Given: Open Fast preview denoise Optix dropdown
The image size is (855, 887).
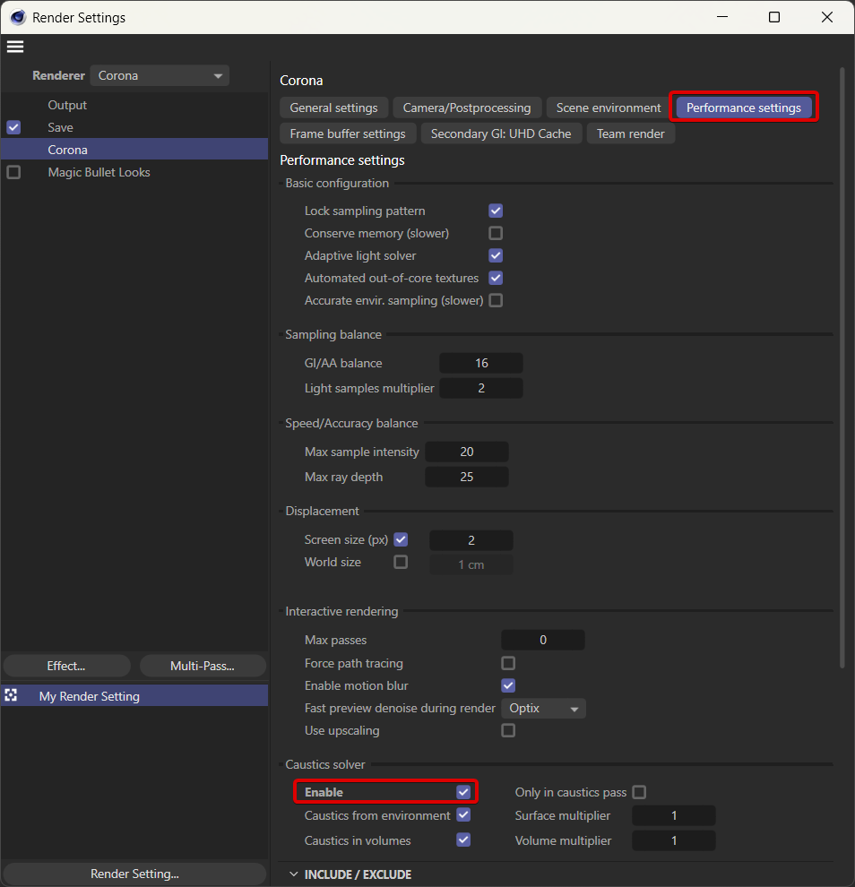Looking at the screenshot, I should click(543, 708).
